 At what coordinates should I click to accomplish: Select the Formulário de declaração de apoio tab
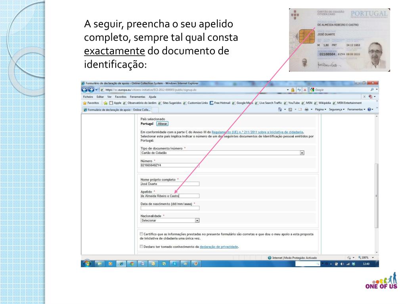pos(117,110)
